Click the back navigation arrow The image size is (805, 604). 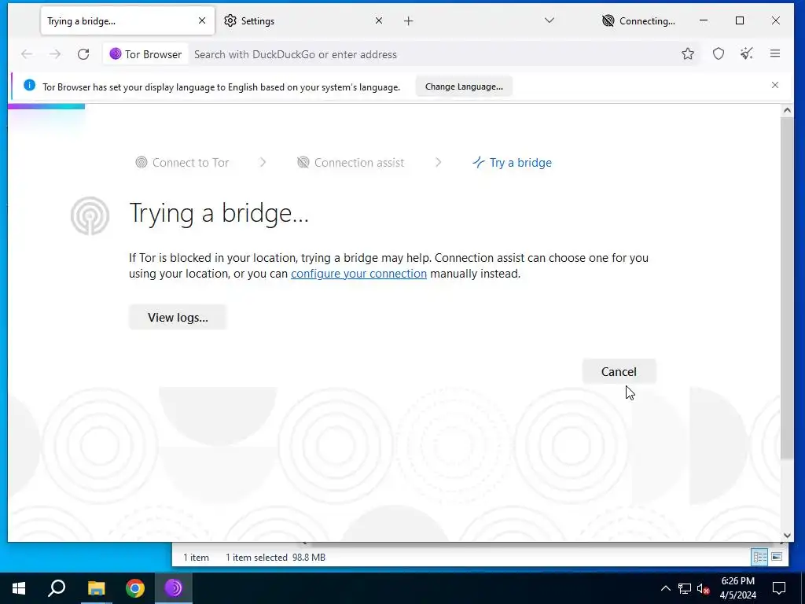pyautogui.click(x=27, y=54)
